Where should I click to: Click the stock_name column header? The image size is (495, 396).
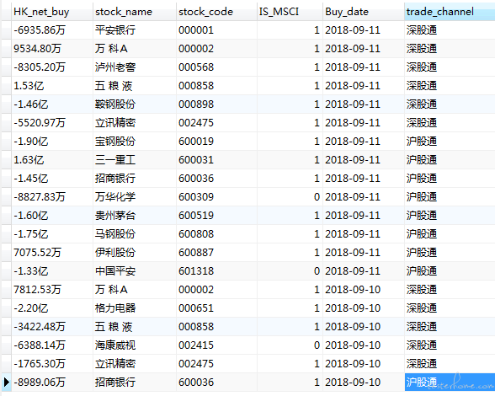(x=135, y=12)
